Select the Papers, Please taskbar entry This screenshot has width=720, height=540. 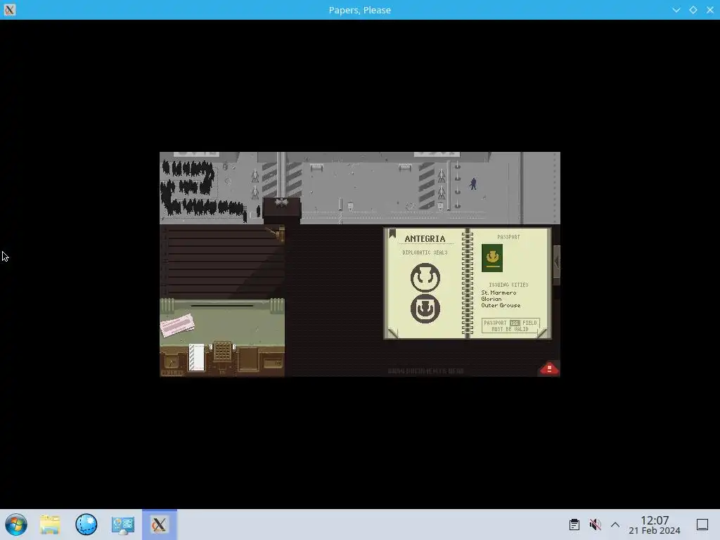(160, 525)
